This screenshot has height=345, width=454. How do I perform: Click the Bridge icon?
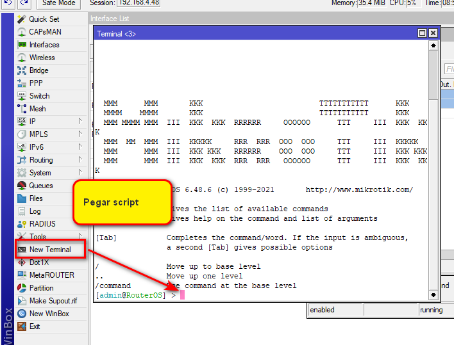pyautogui.click(x=22, y=70)
